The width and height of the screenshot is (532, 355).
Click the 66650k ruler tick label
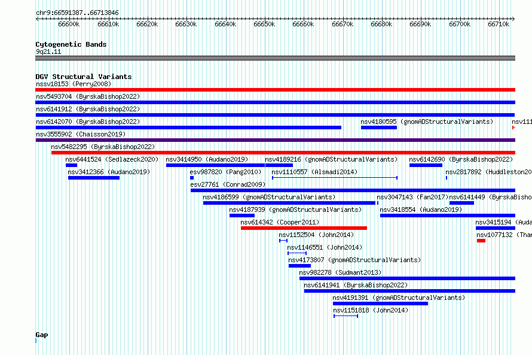click(264, 24)
